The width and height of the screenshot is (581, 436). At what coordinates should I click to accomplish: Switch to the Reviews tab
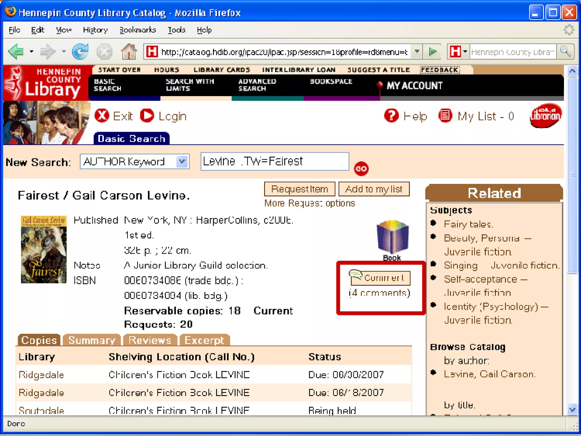(x=150, y=340)
